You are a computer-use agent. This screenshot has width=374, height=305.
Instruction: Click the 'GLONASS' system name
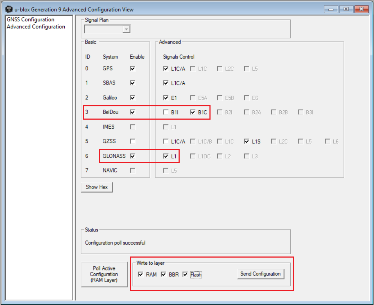pyautogui.click(x=114, y=156)
